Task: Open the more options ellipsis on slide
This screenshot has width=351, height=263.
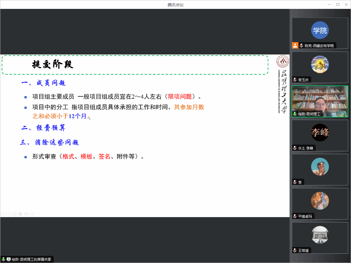Action: click(x=32, y=214)
